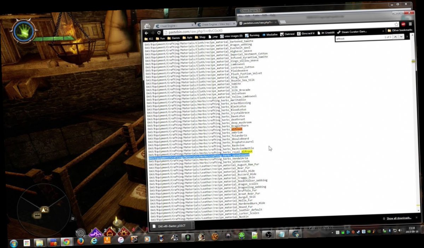Click the recipe_material_August_Ram_Fur line

tap(204, 165)
